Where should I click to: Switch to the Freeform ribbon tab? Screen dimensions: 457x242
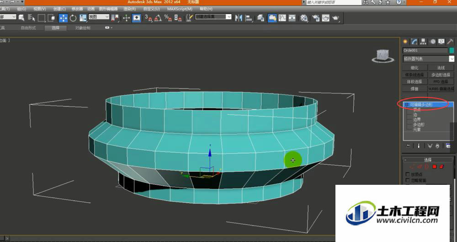pyautogui.click(x=28, y=28)
